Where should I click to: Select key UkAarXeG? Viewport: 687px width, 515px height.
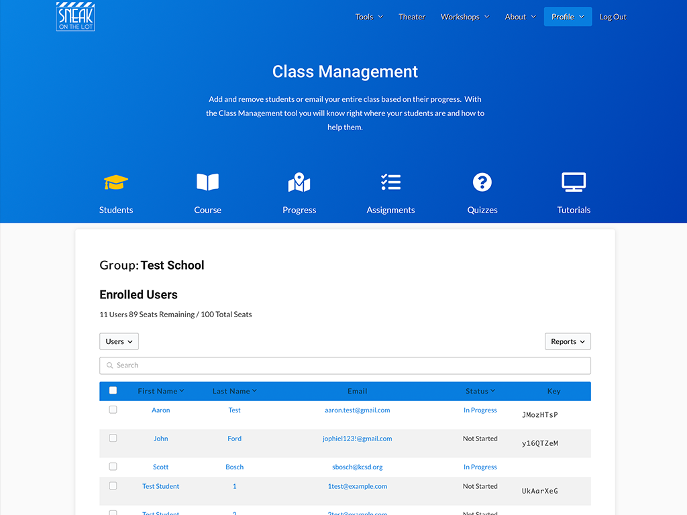540,491
